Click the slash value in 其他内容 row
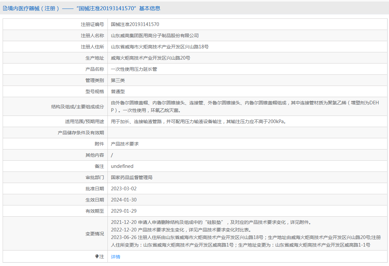 112,155
